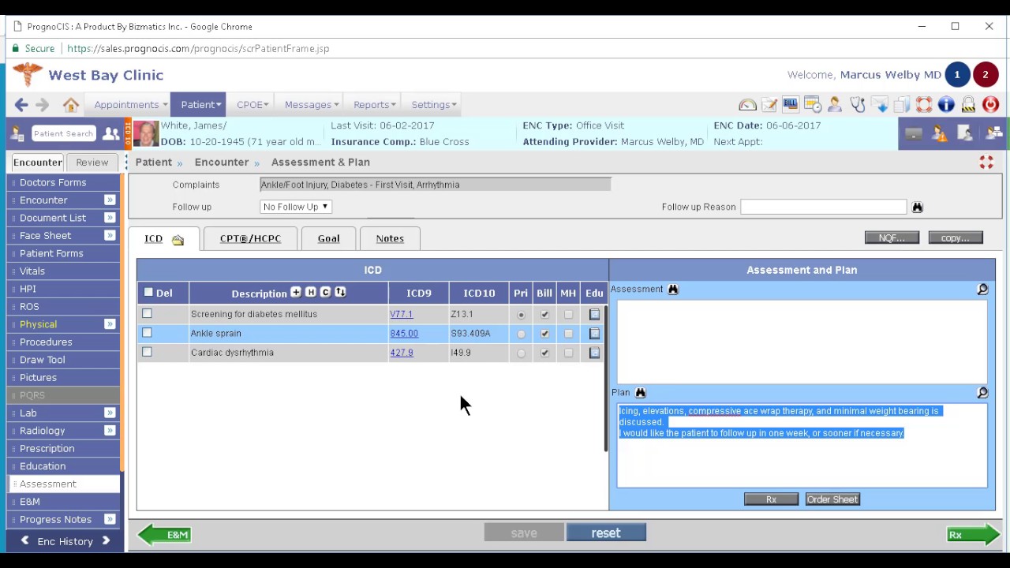The height and width of the screenshot is (568, 1010).
Task: Click the H icon beside Description
Action: point(311,293)
